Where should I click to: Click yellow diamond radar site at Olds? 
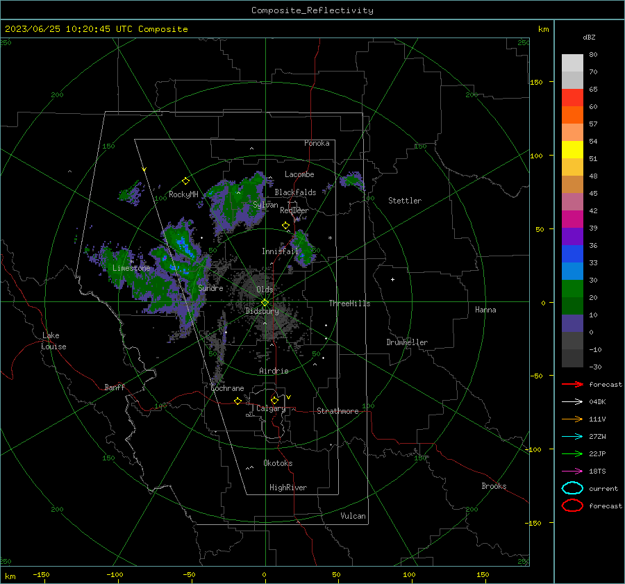coord(265,303)
